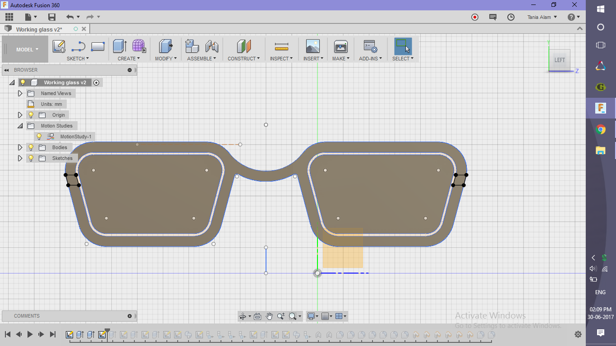The image size is (616, 346).
Task: Open the MODEL workspace dropdown
Action: click(x=27, y=49)
